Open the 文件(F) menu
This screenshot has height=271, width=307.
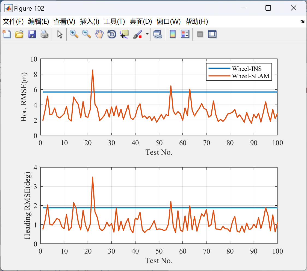click(13, 22)
